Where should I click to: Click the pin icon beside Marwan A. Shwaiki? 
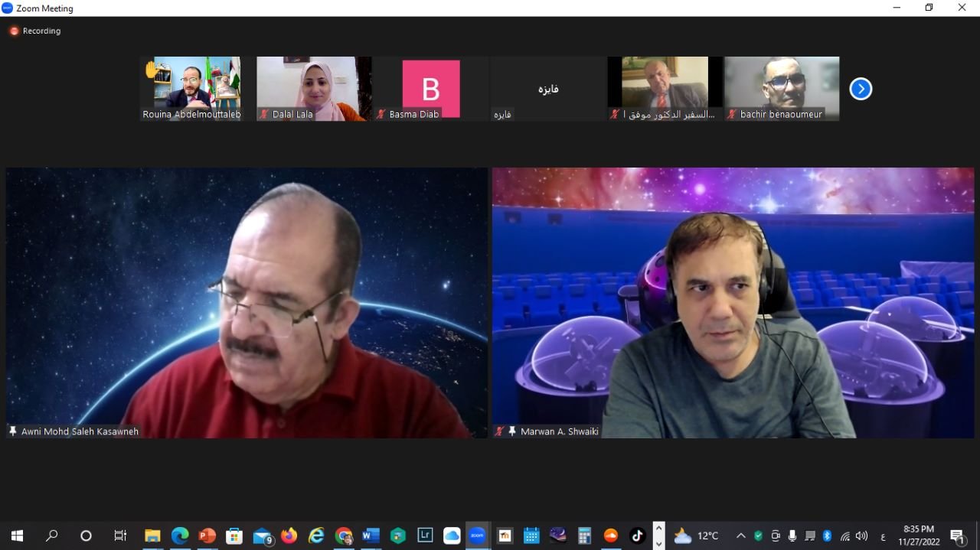click(512, 431)
